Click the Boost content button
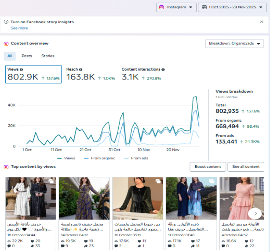 [208, 167]
